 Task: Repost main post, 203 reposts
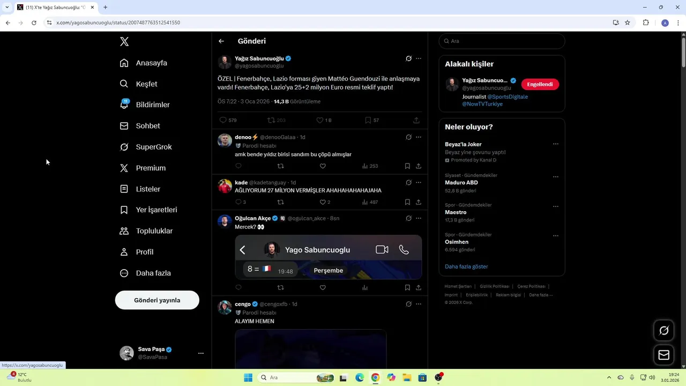pos(276,120)
